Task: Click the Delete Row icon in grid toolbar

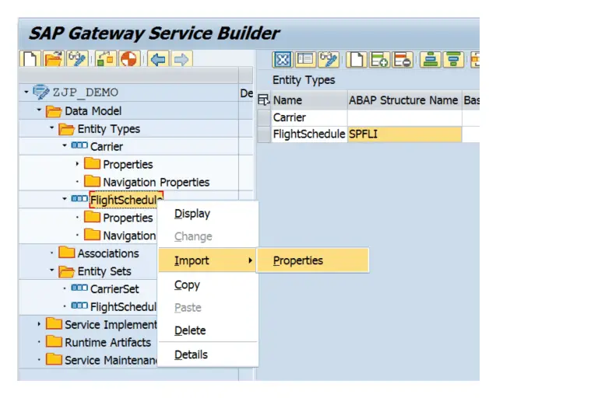Action: pos(402,59)
